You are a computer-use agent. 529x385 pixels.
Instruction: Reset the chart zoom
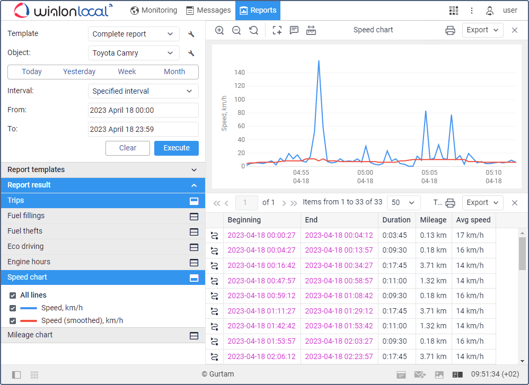click(x=254, y=30)
